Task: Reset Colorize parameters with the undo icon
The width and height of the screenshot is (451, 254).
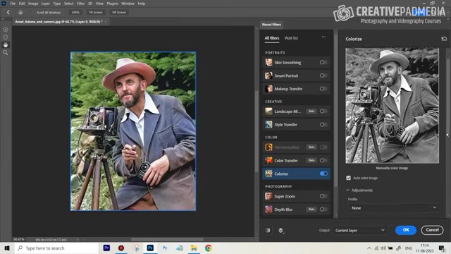Action: (444, 39)
